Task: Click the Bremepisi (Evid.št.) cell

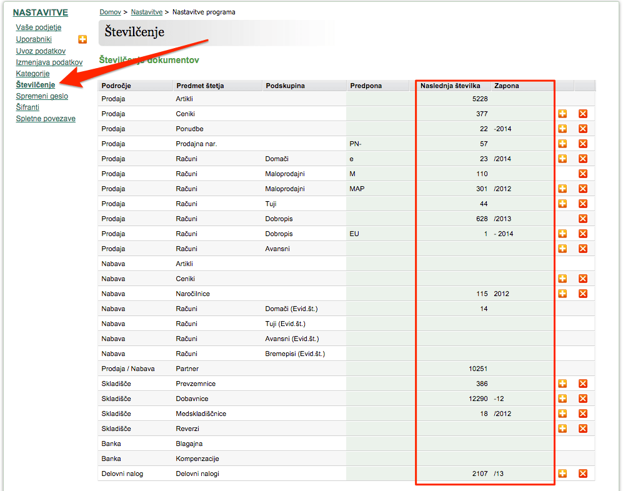Action: coord(295,354)
